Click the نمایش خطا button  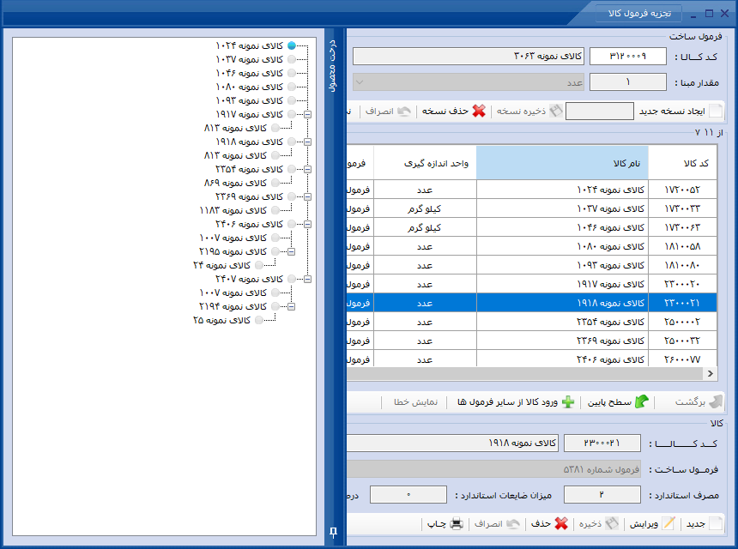tap(415, 402)
